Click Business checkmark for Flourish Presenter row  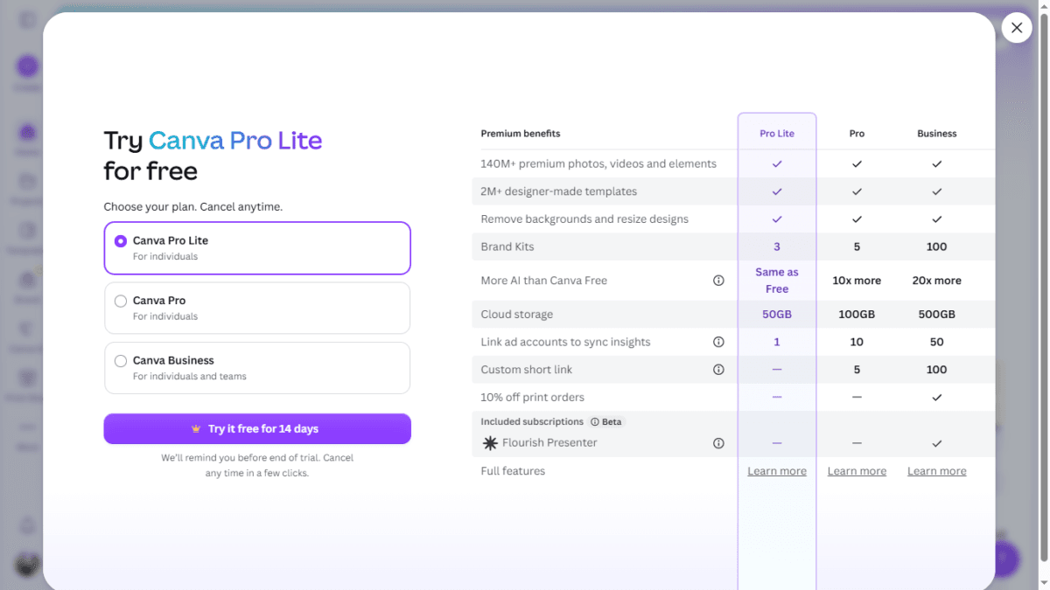coord(936,443)
